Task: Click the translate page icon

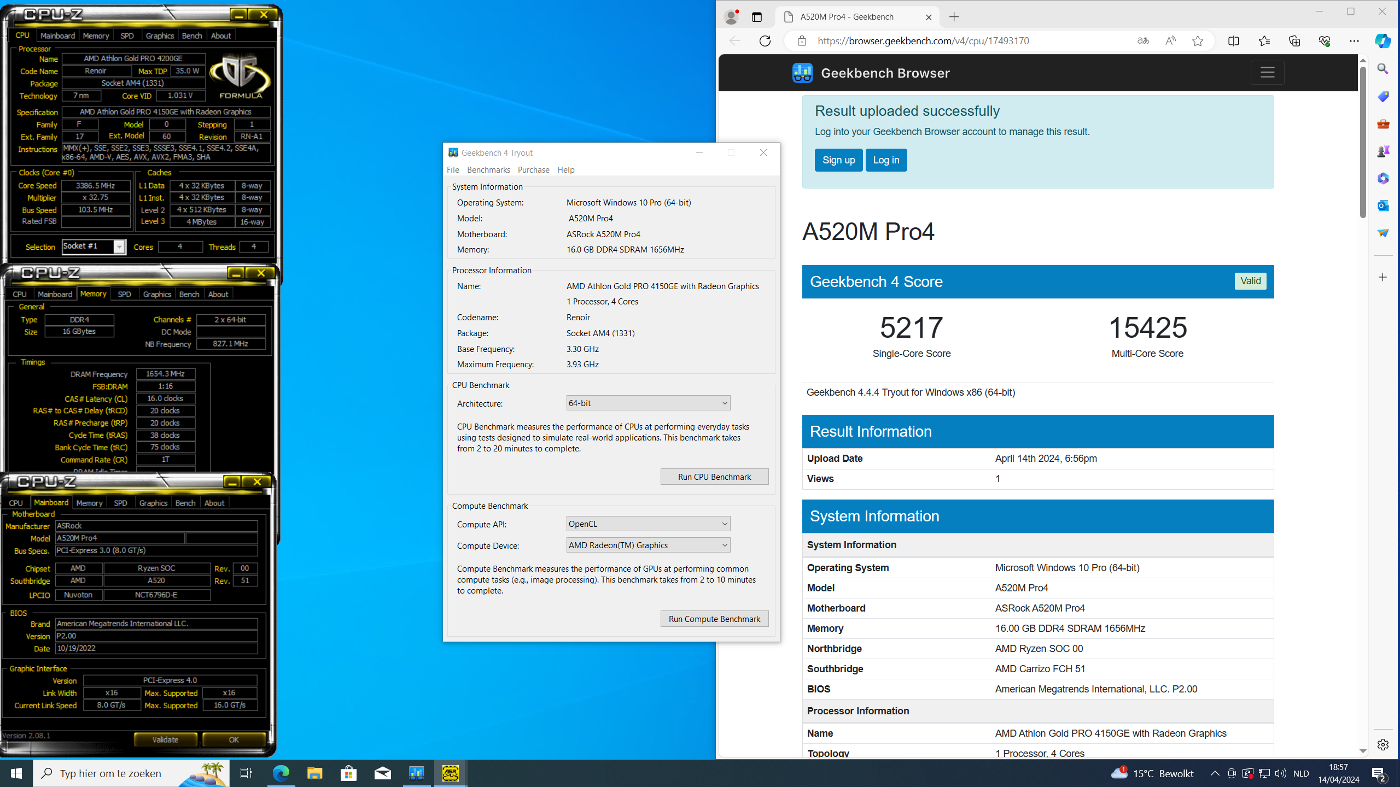Action: (x=1143, y=41)
